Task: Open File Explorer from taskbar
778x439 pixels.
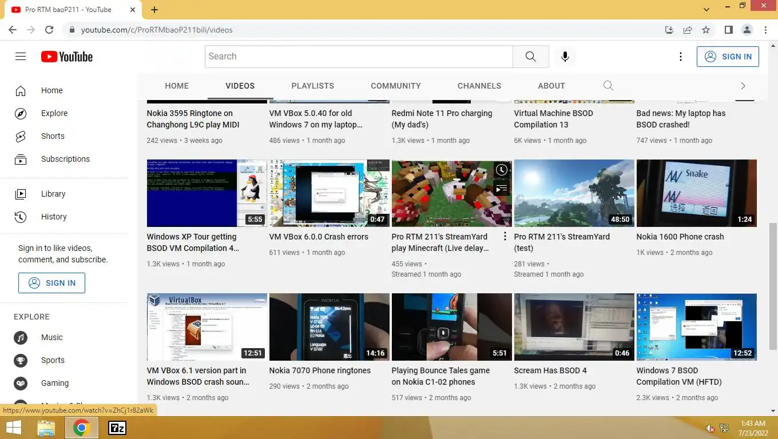Action: point(46,428)
